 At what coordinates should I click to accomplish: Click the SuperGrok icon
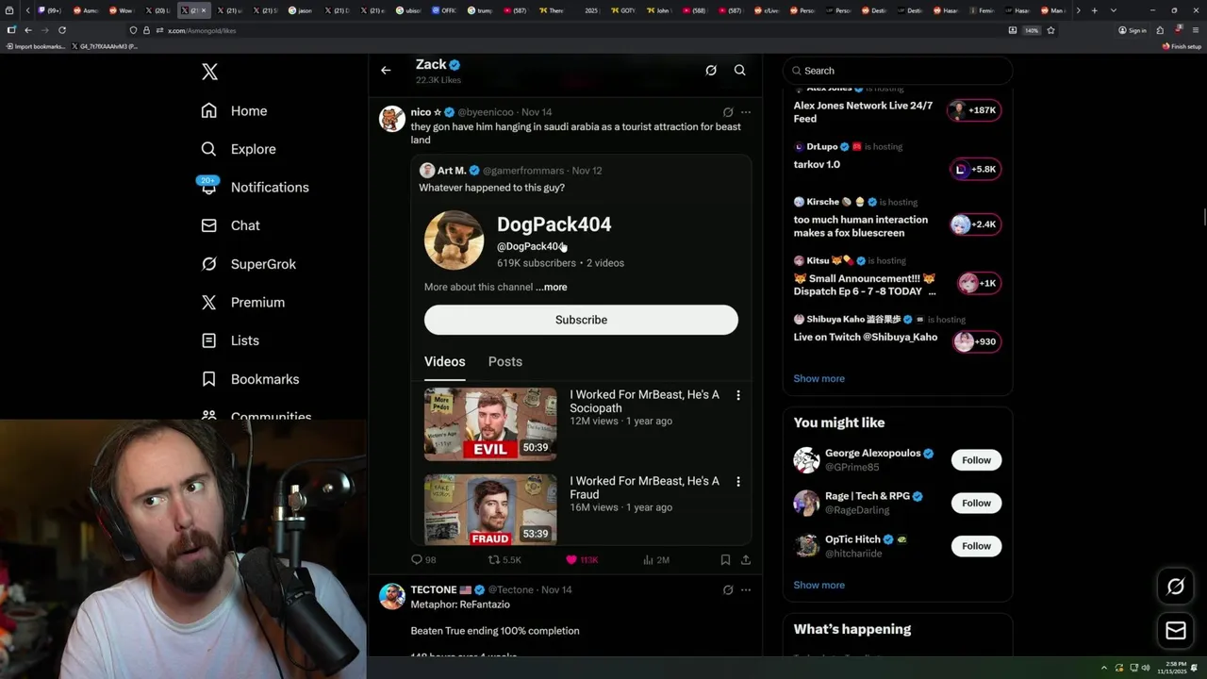[x=209, y=264]
